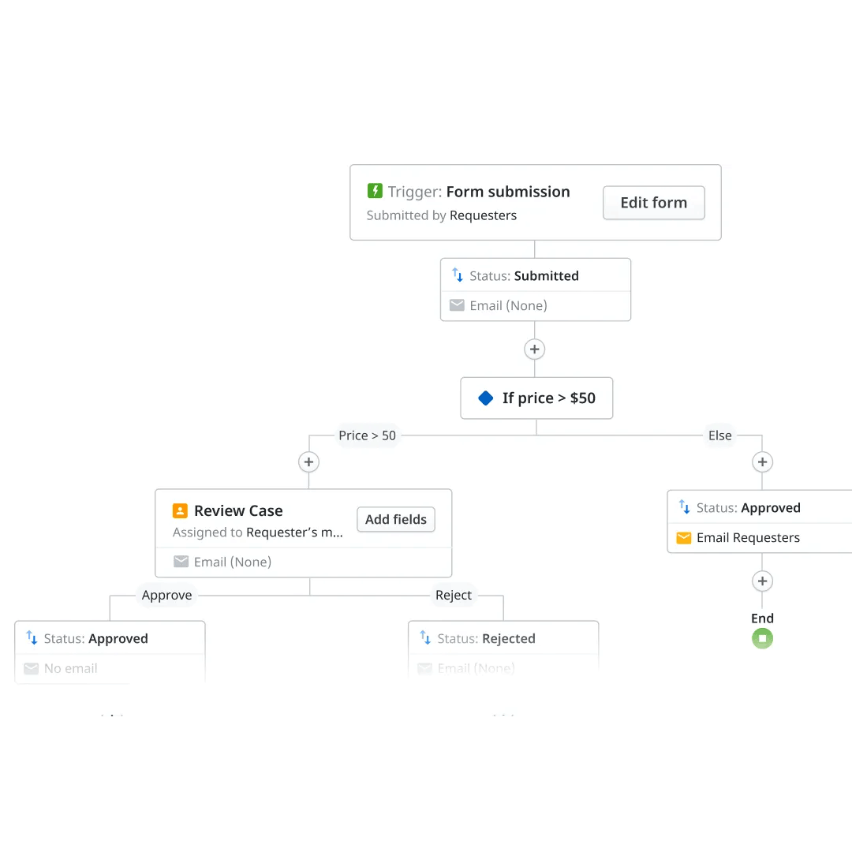
Task: Select the Approve branch label
Action: [166, 595]
